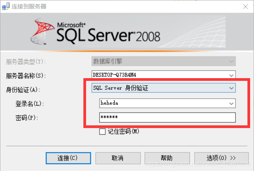The height and width of the screenshot is (171, 254).
Task: Open the 身份验证 dropdown arrow
Action: [x=231, y=88]
